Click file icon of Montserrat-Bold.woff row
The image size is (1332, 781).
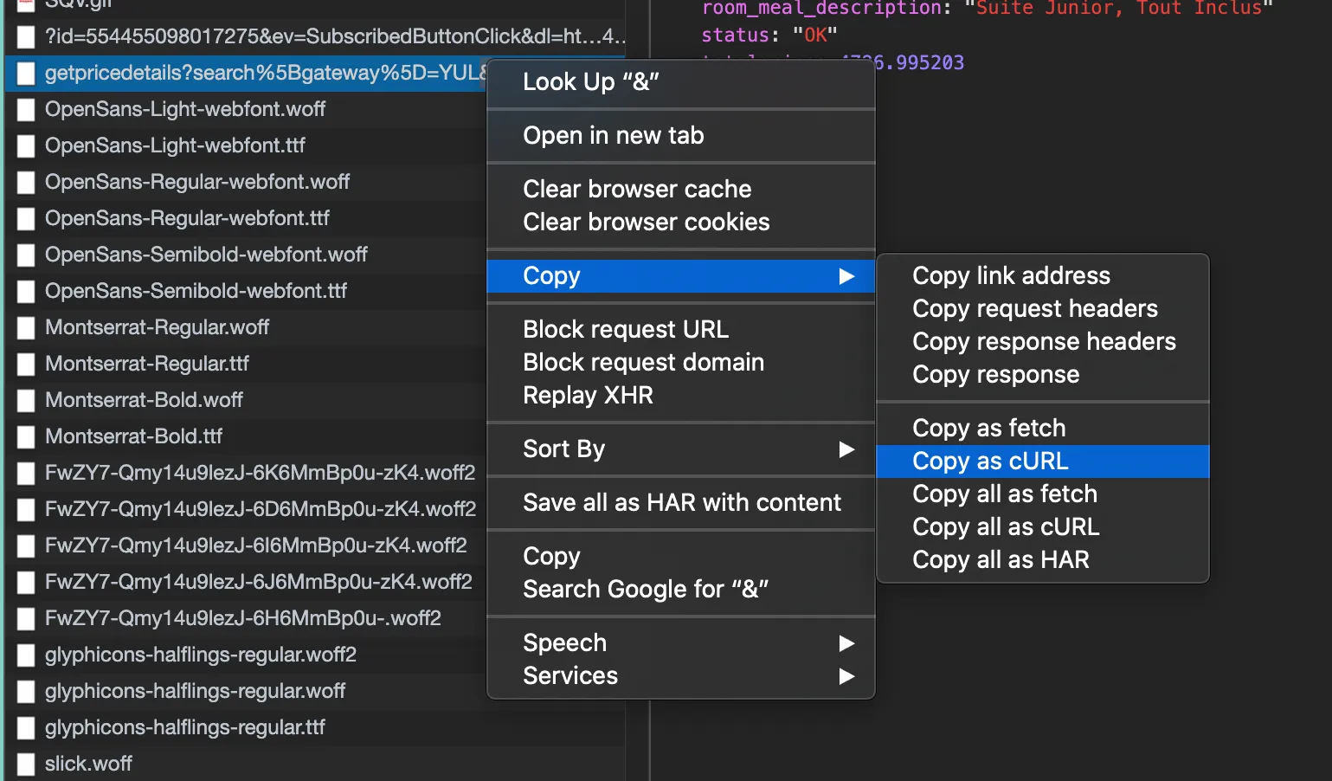(x=26, y=401)
